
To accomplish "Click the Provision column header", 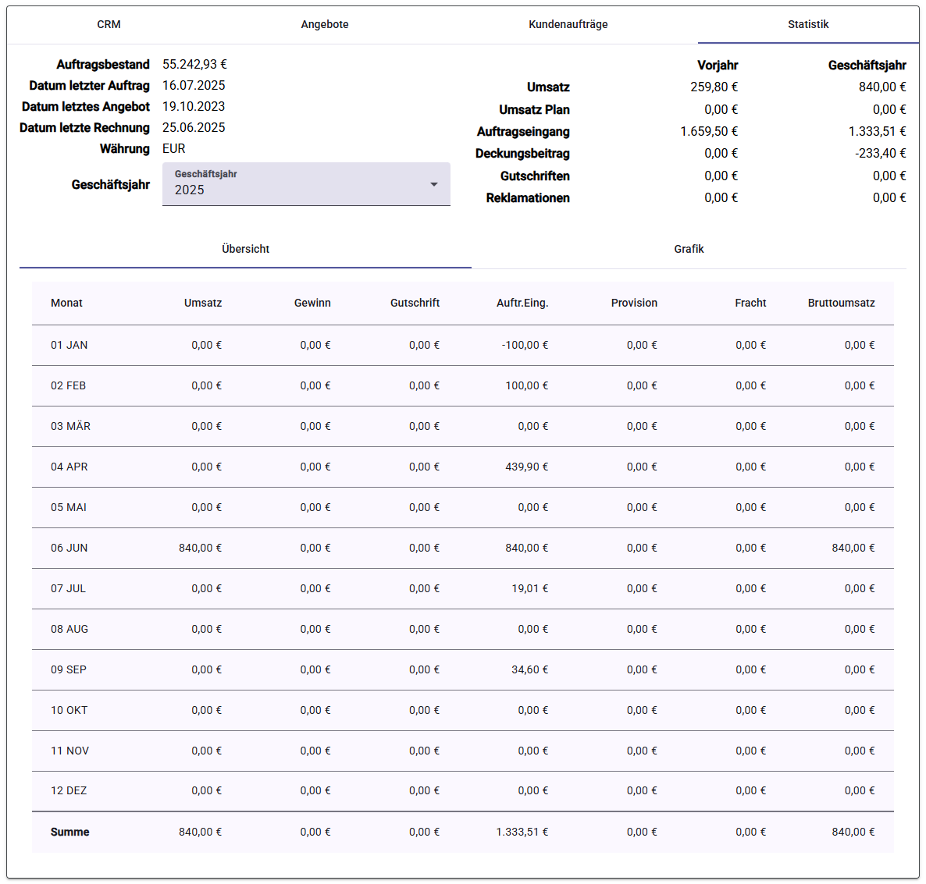I will pos(634,303).
